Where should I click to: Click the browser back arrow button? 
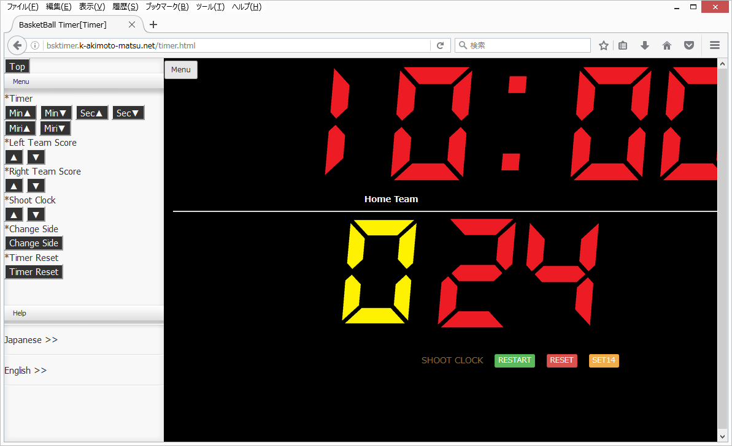tap(17, 45)
